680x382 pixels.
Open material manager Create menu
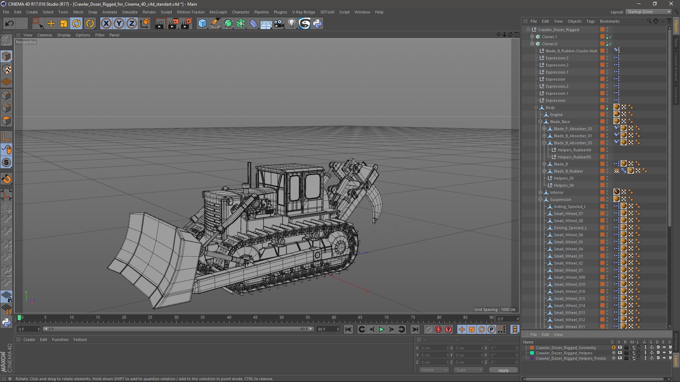[x=29, y=340]
